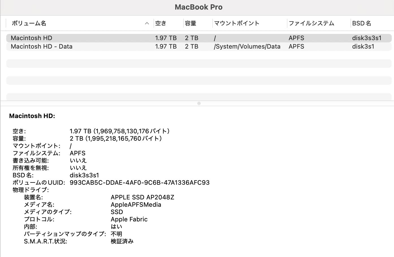
Task: Sort the list by 容量 column header
Action: coord(190,23)
